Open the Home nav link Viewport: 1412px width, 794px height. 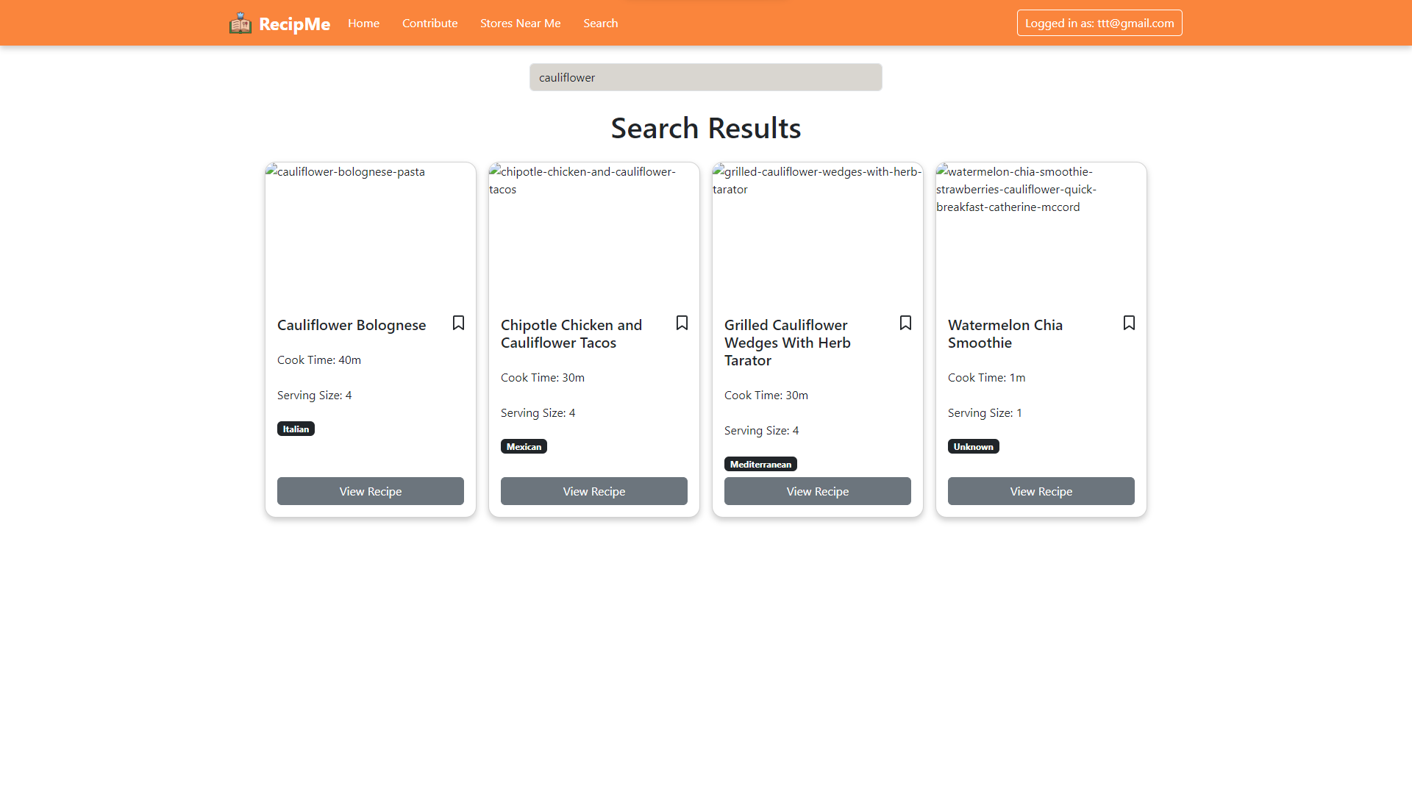click(x=363, y=24)
